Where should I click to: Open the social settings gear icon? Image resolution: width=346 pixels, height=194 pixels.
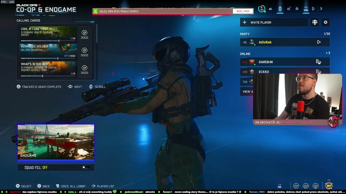click(325, 22)
